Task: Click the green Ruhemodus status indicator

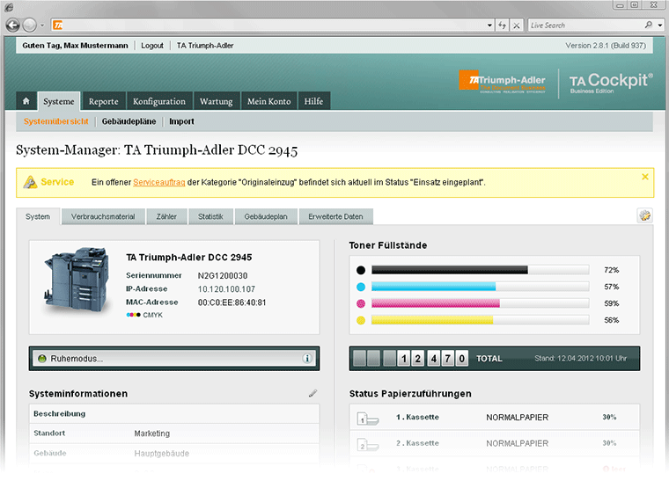Action: (42, 359)
